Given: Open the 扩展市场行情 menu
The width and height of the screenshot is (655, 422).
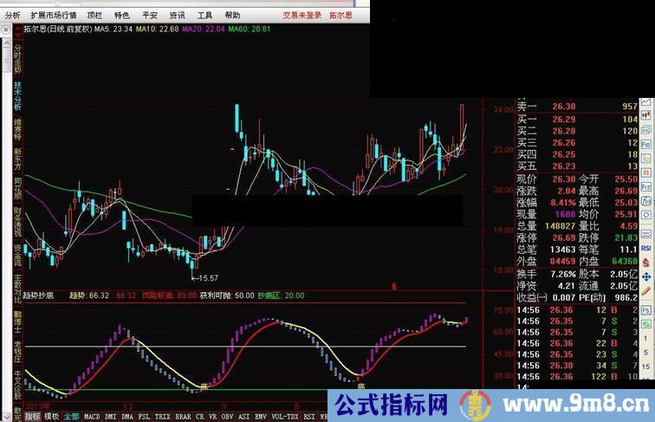Looking at the screenshot, I should point(53,16).
